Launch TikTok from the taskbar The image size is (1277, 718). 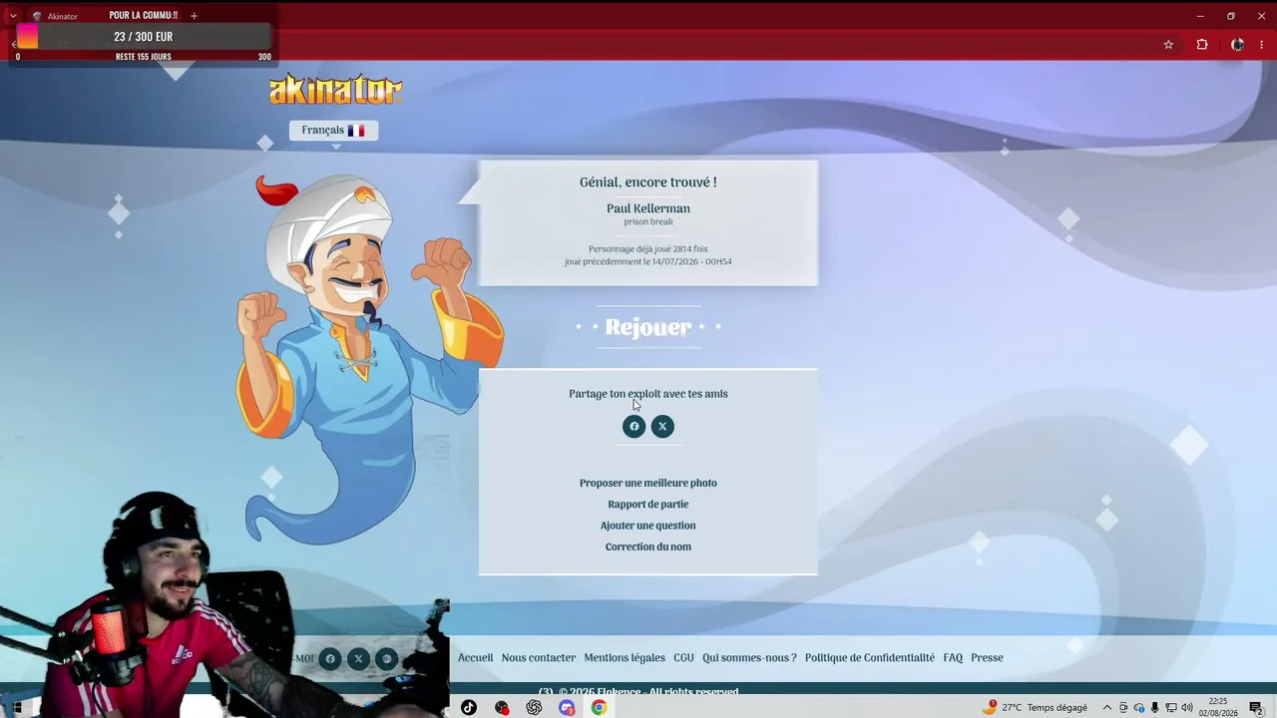pos(469,708)
